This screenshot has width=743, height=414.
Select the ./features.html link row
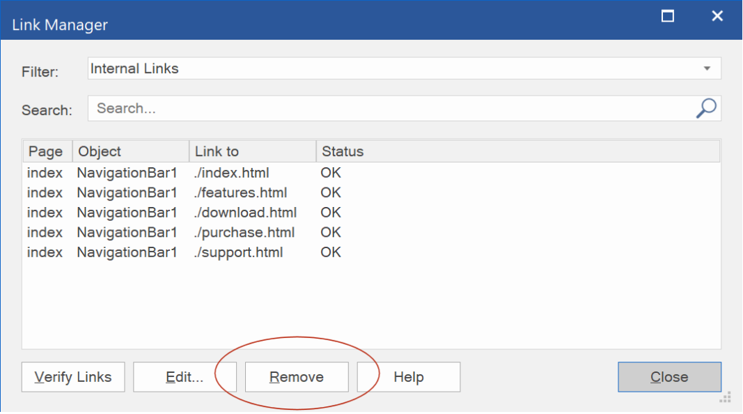372,192
